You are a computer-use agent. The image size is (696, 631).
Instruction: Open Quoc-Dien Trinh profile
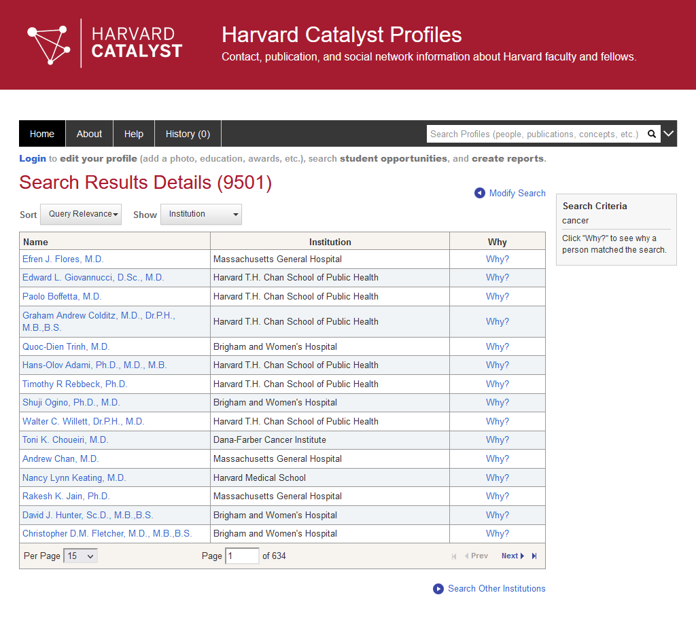click(66, 347)
